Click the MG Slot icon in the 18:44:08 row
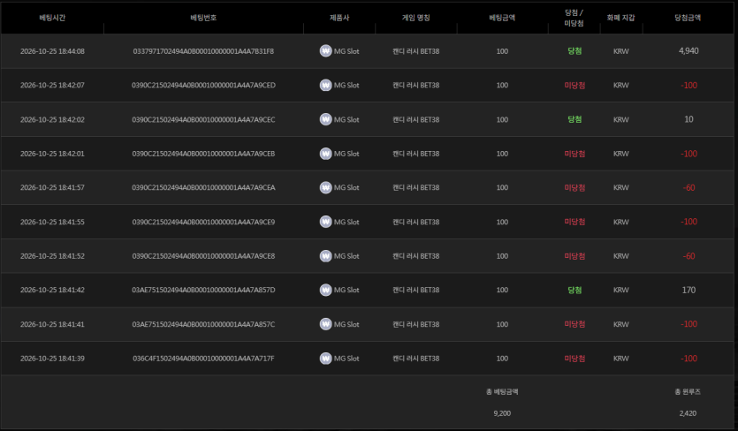The image size is (738, 431). point(326,51)
